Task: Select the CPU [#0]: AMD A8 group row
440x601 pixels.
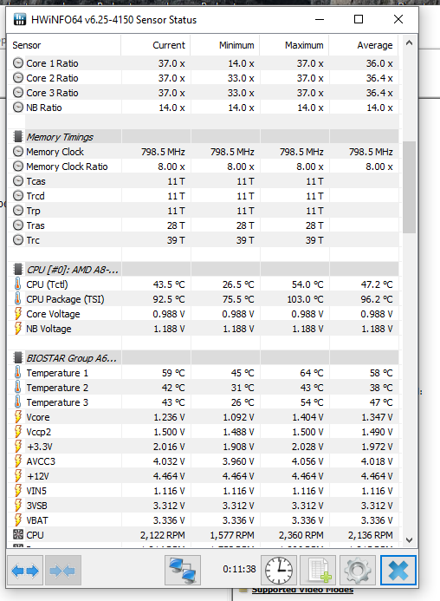Action: tap(203, 270)
